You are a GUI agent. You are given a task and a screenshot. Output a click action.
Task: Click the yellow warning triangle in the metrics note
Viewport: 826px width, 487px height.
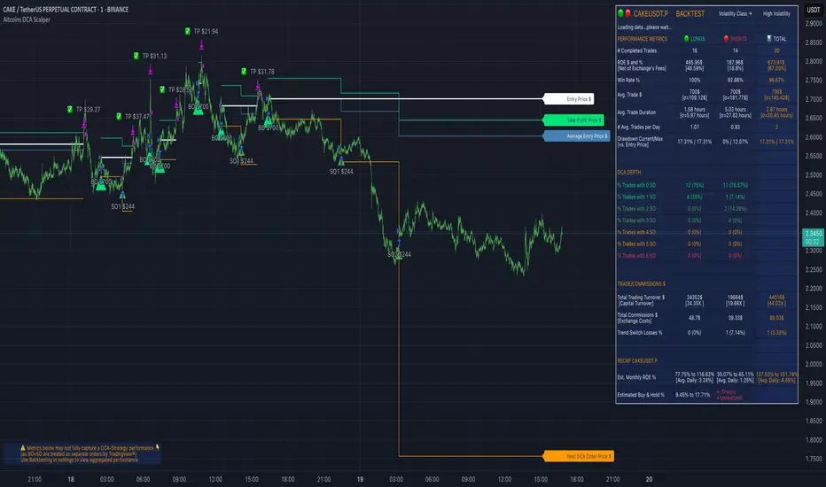[x=23, y=448]
